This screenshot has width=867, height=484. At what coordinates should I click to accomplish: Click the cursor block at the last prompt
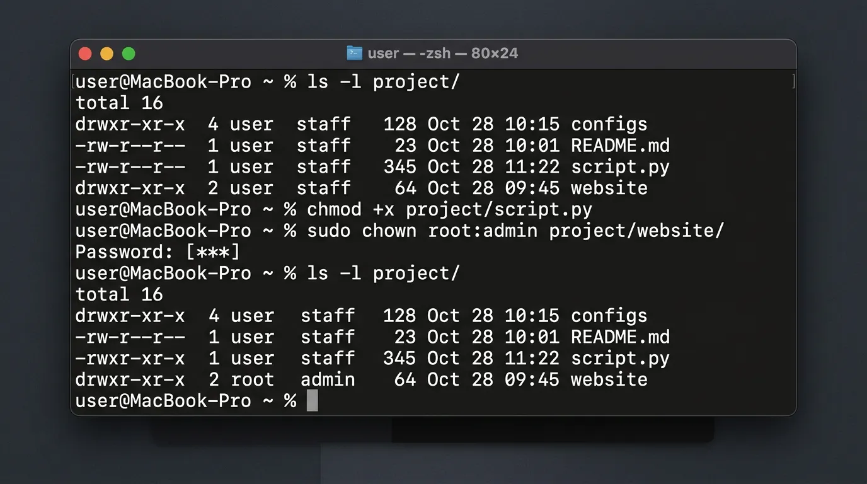[313, 401]
